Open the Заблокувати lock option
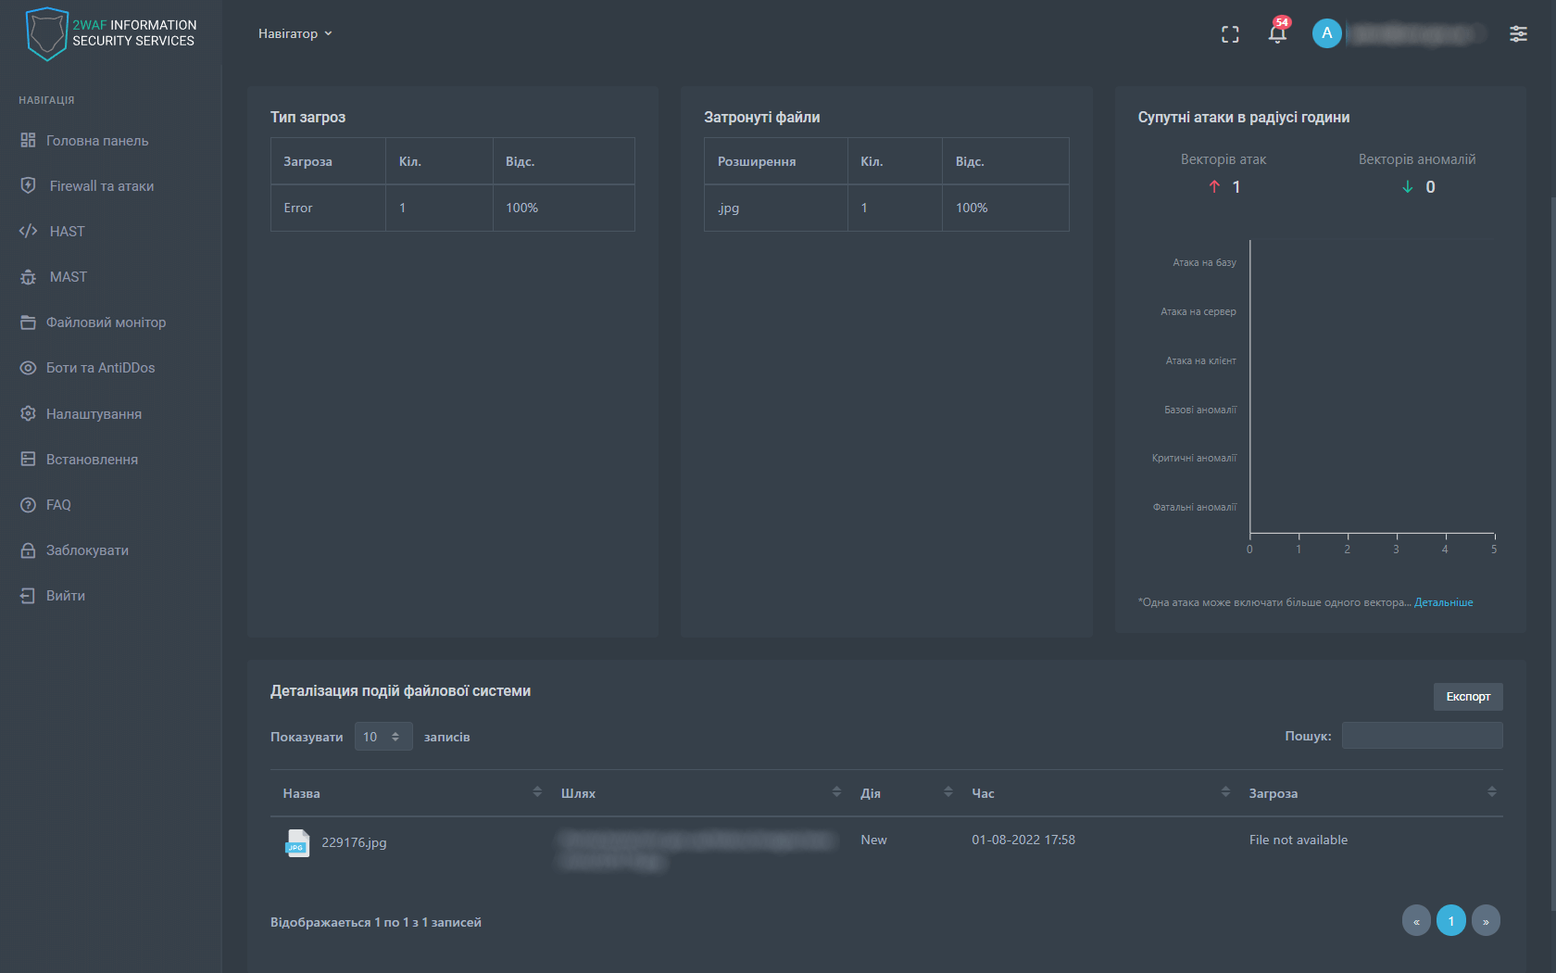The width and height of the screenshot is (1556, 973). [87, 550]
